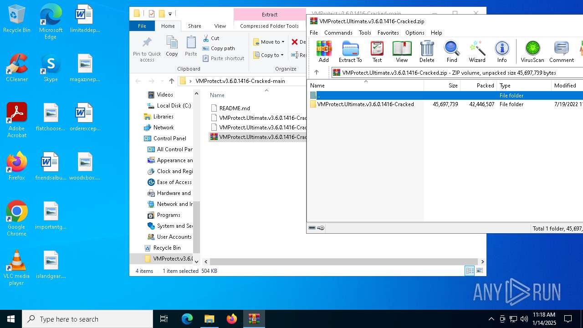583x328 pixels.
Task: Click the Delete icon in WinRAR toolbar
Action: [x=427, y=51]
